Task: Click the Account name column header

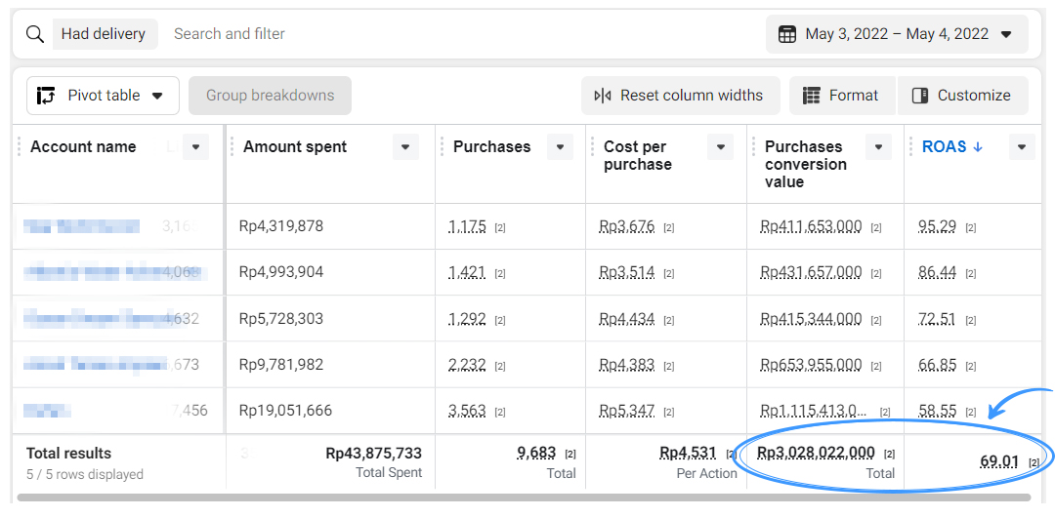Action: (x=83, y=147)
